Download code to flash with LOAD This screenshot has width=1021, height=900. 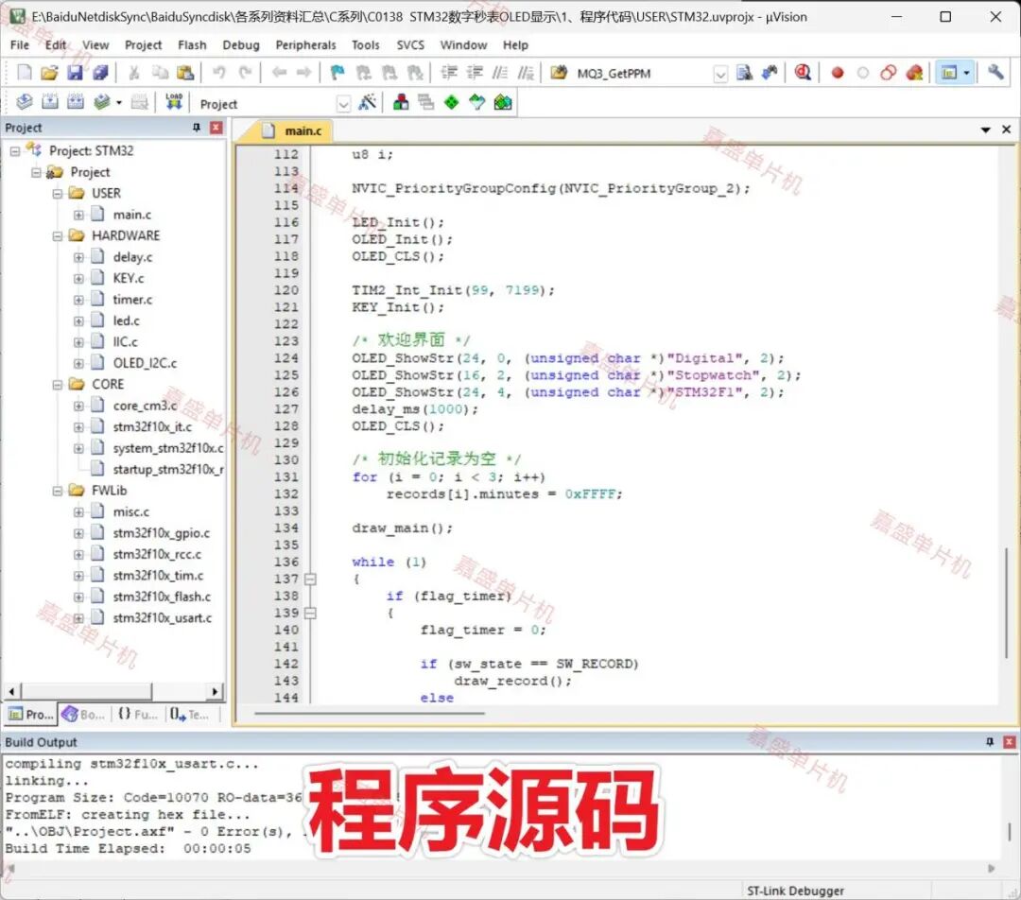tap(174, 102)
